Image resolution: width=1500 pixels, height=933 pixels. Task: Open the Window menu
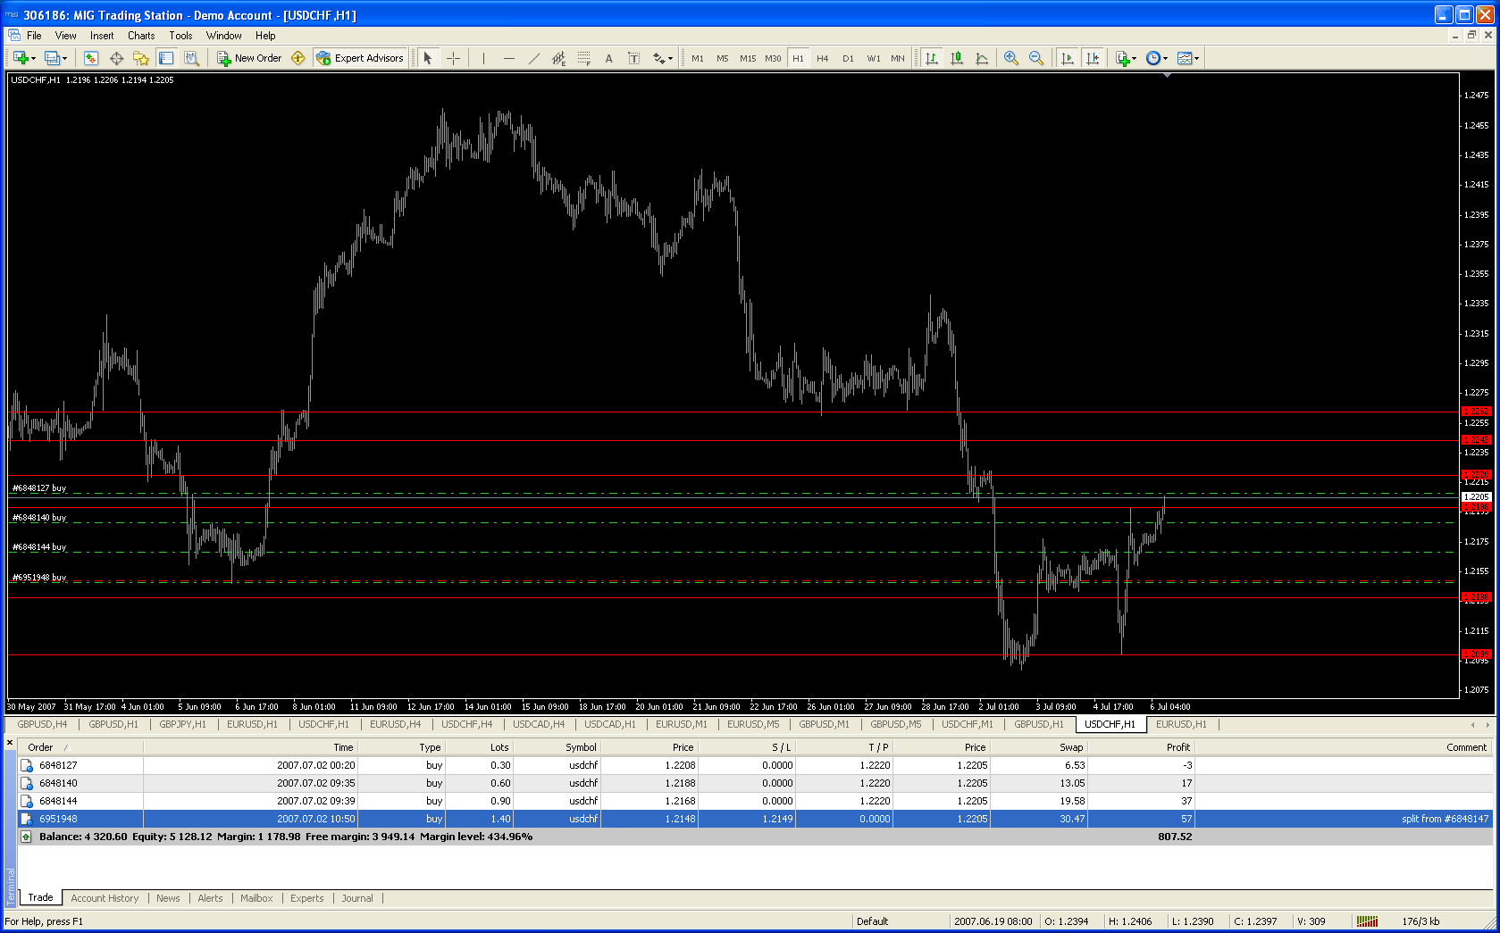click(x=223, y=36)
